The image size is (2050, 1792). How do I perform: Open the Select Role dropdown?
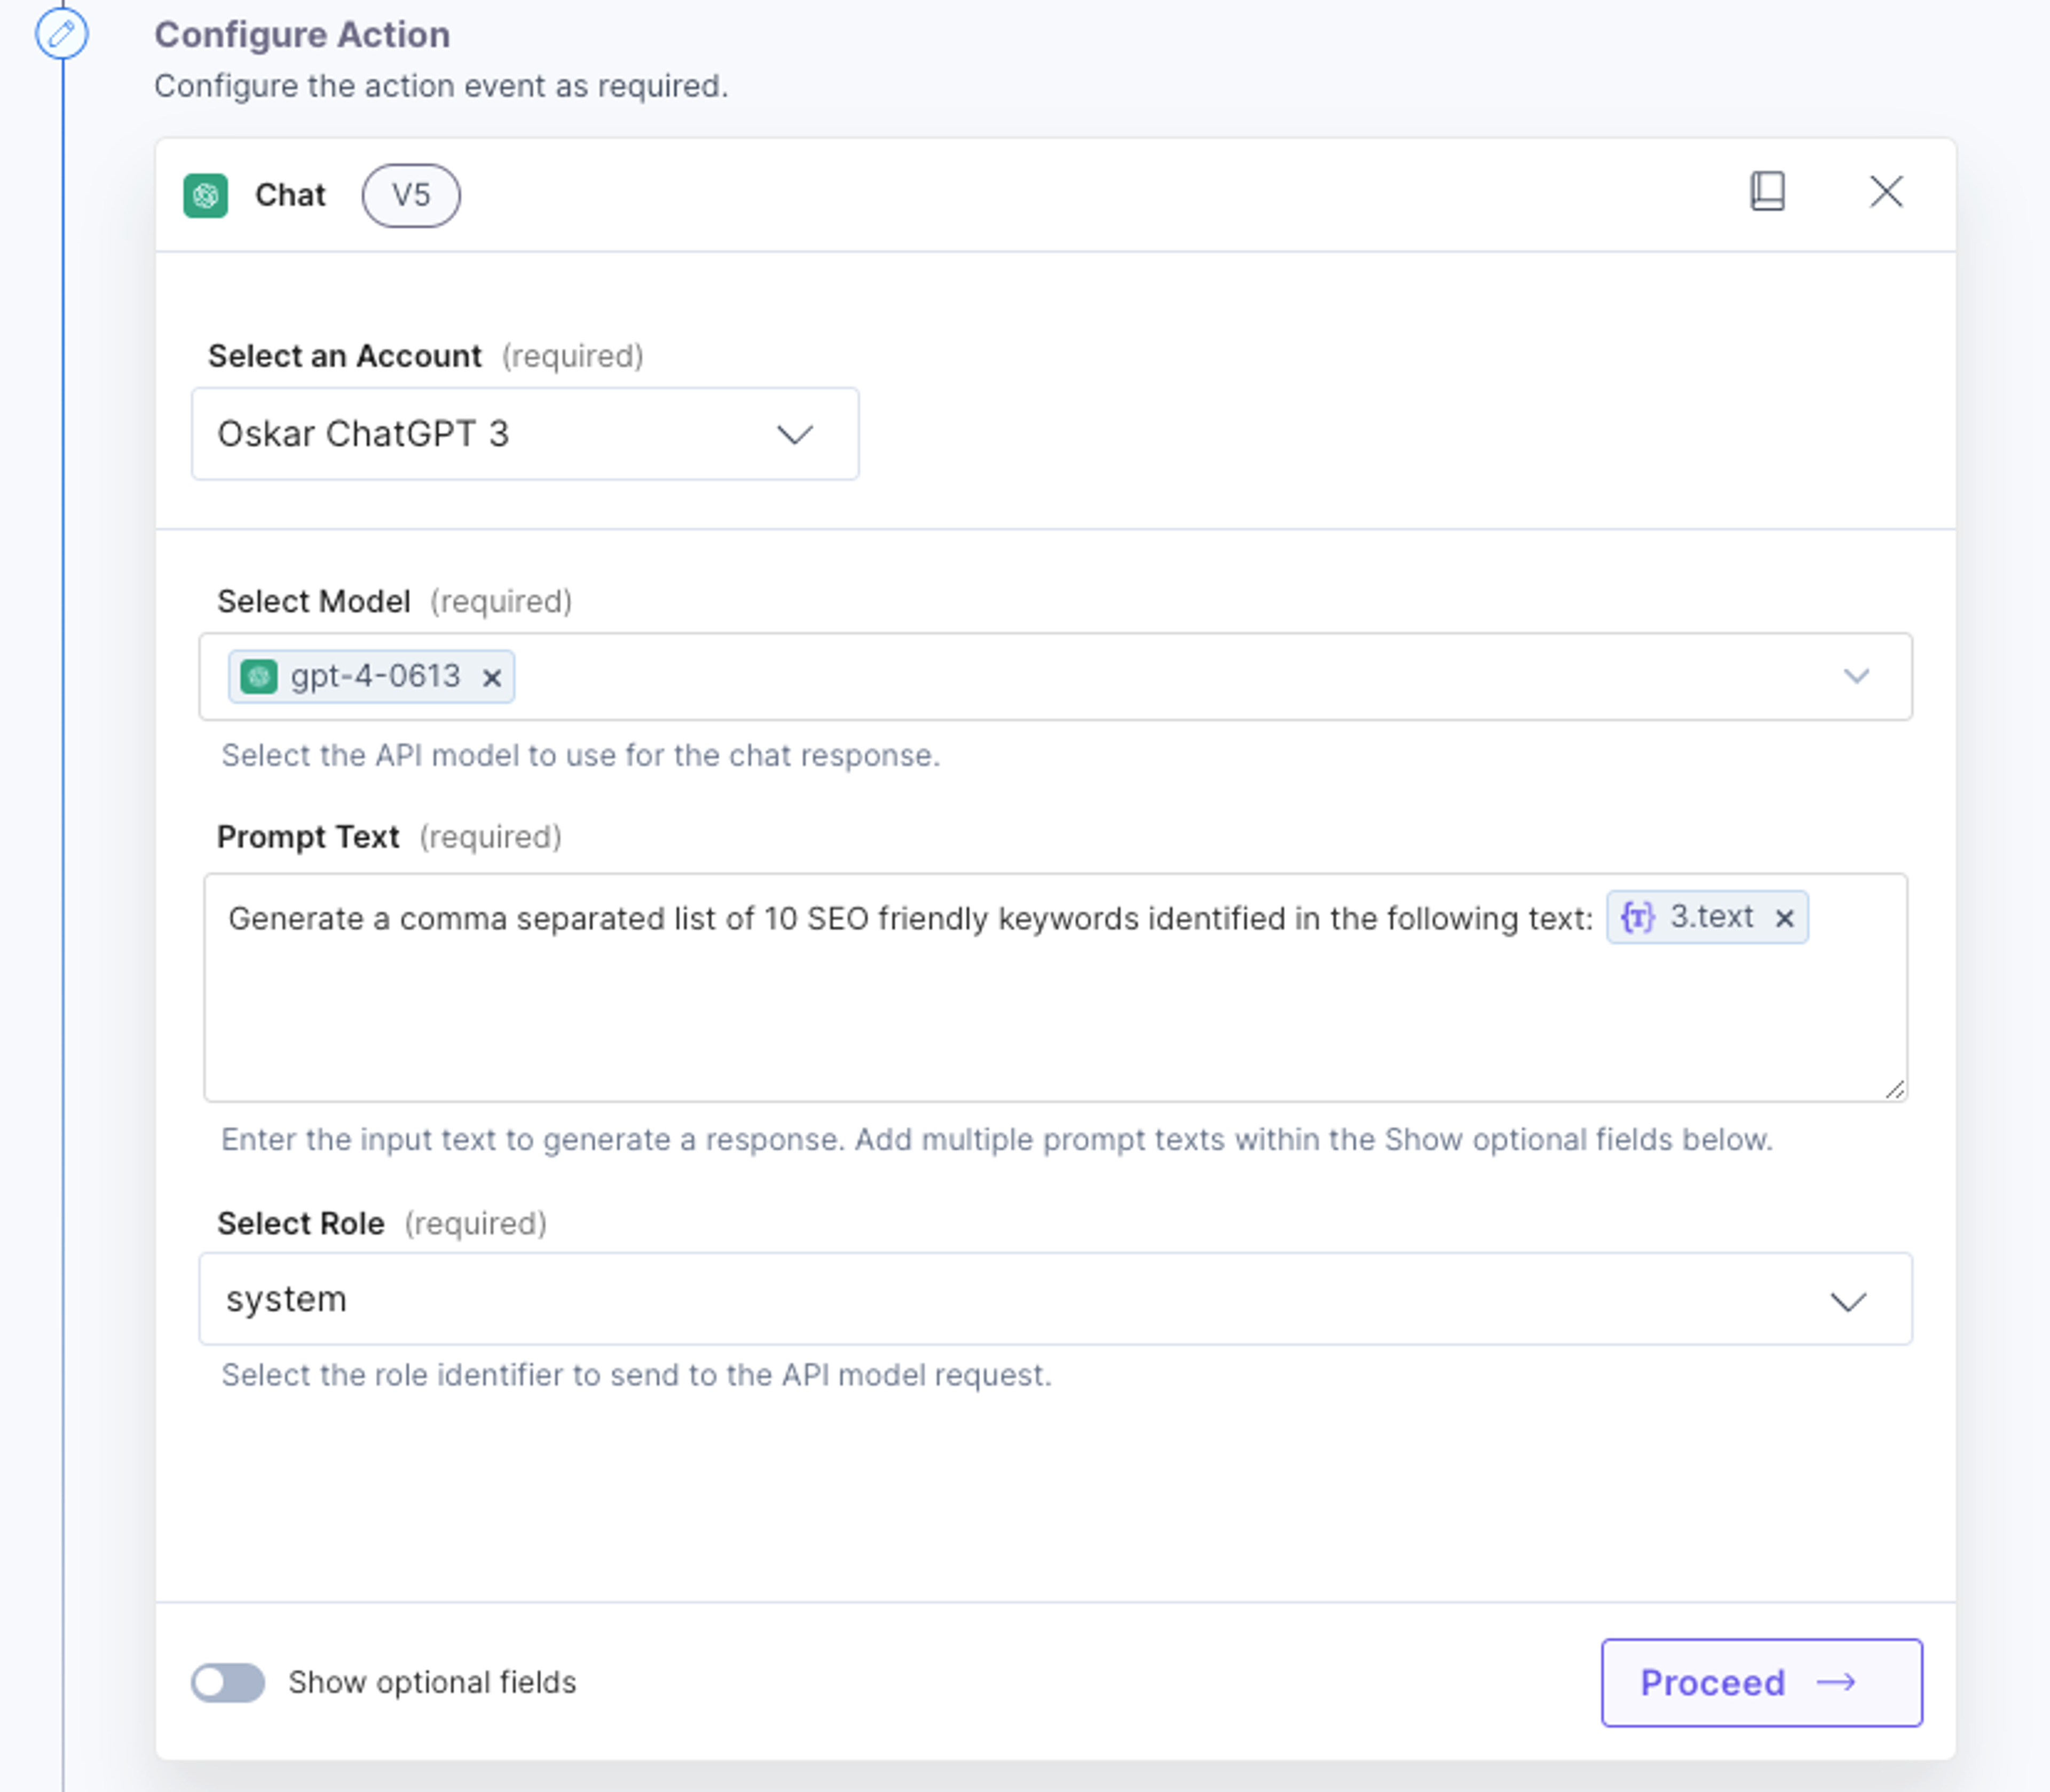click(x=1055, y=1299)
